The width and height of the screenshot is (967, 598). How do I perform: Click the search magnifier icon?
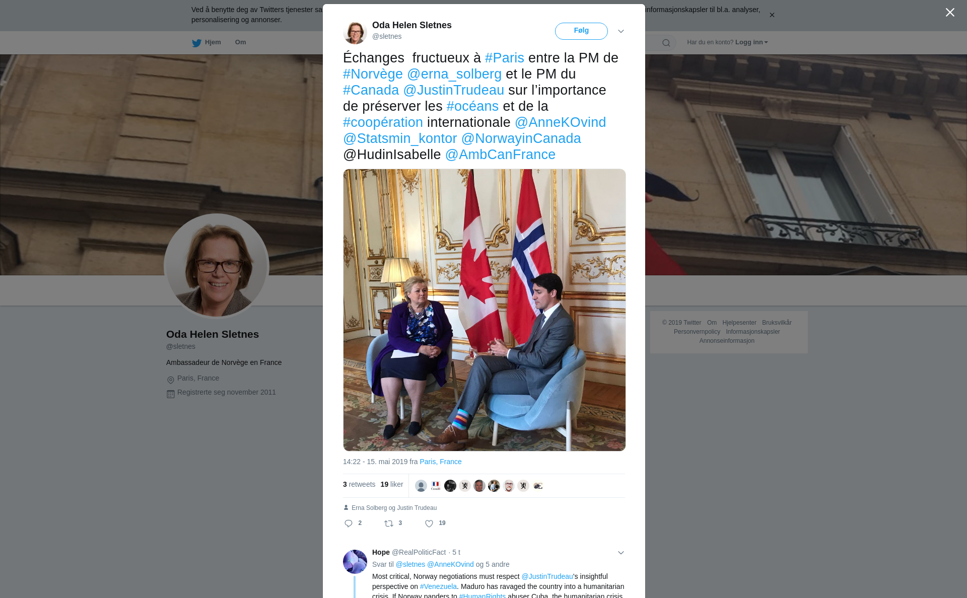[666, 43]
